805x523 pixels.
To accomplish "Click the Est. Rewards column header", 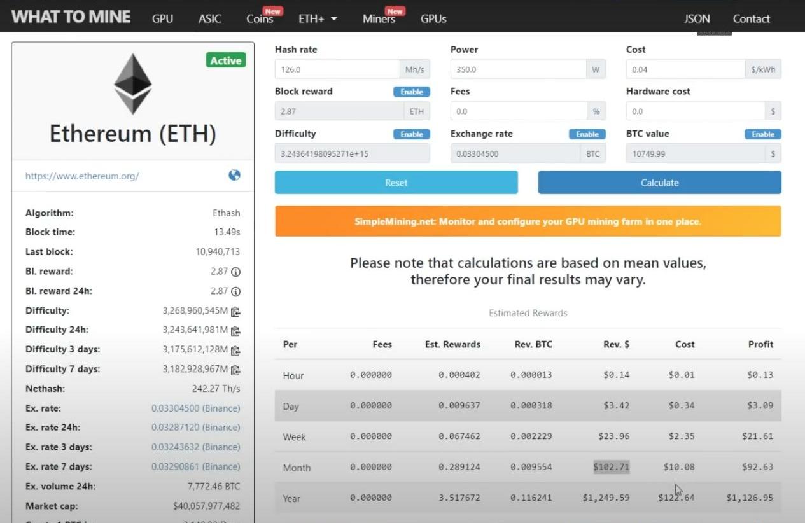I will (x=452, y=344).
